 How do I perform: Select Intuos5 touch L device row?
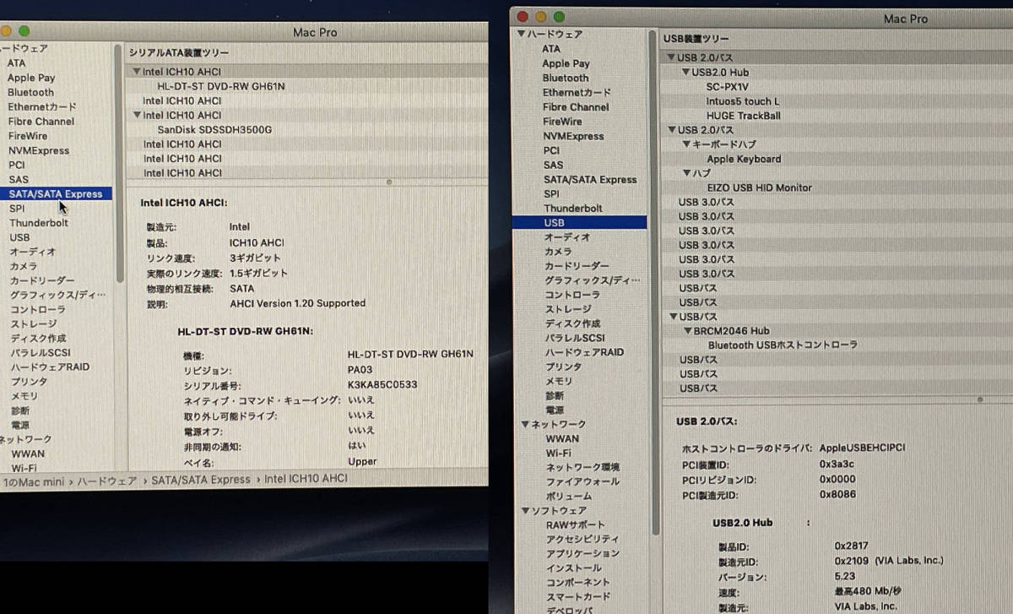pyautogui.click(x=743, y=101)
